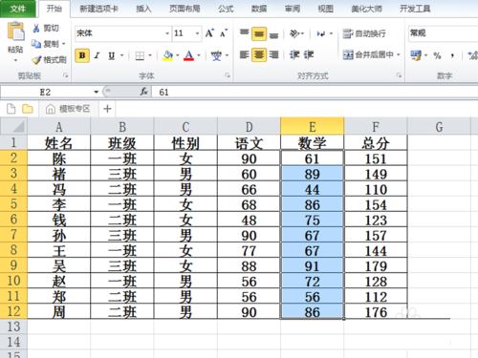Screen dimensions: 478x358
Task: Click the Borders icon
Action: [140, 56]
